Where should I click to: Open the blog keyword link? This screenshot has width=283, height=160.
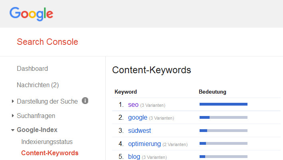134,157
